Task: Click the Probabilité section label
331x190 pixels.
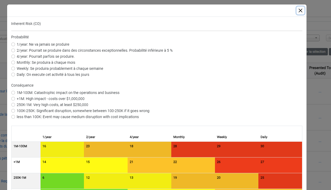Action: 20,37
